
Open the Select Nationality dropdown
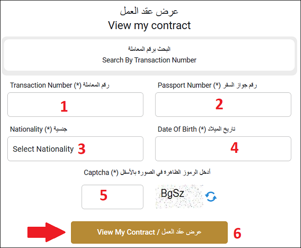pos(75,149)
